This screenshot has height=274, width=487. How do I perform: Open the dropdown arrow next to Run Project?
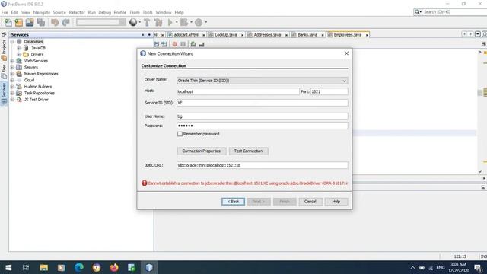click(177, 22)
